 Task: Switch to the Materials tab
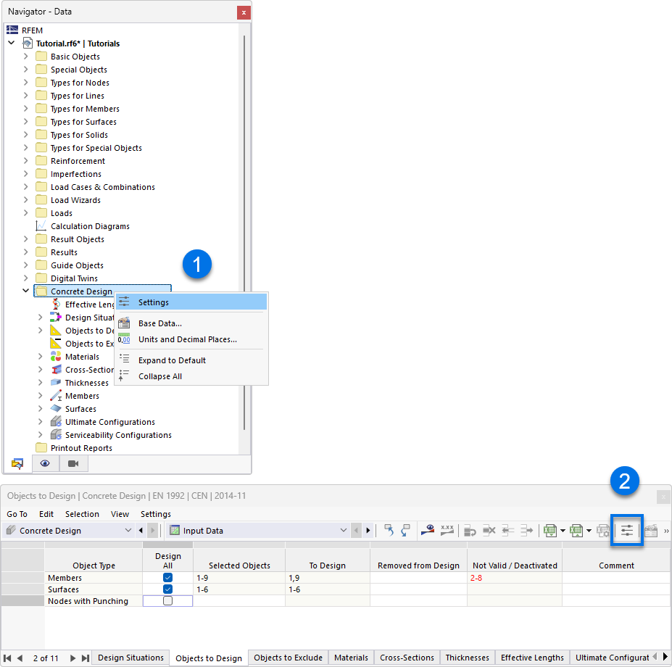point(351,658)
